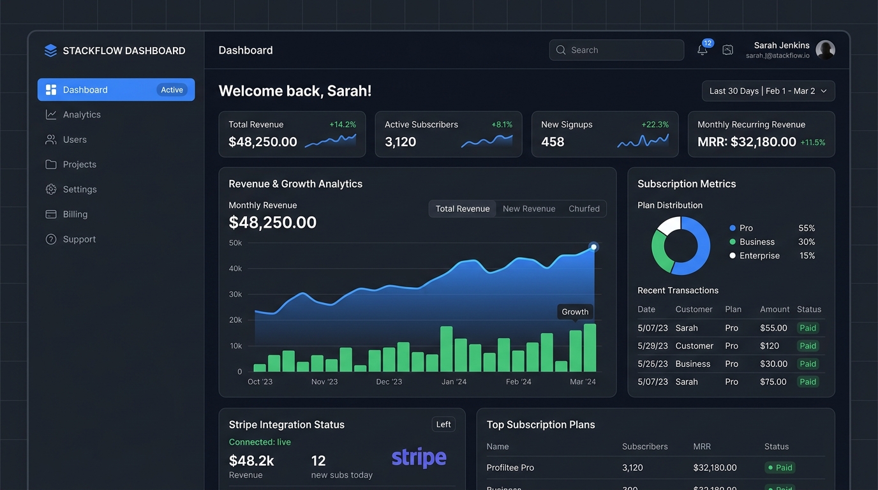This screenshot has height=490, width=878.
Task: Click the +14.2% revenue change value
Action: click(343, 124)
